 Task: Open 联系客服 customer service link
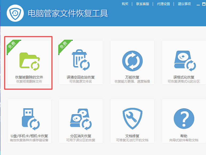pos(143,4)
